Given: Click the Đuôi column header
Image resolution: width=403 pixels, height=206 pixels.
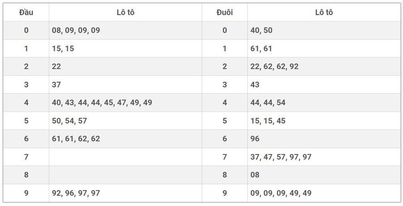Looking at the screenshot, I should coord(224,13).
